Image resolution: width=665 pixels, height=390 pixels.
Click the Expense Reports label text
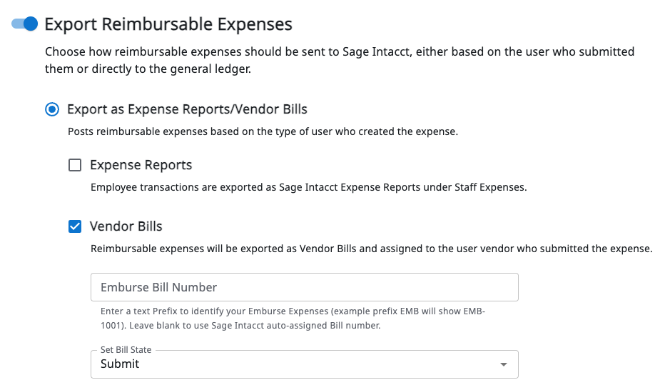[x=141, y=166]
